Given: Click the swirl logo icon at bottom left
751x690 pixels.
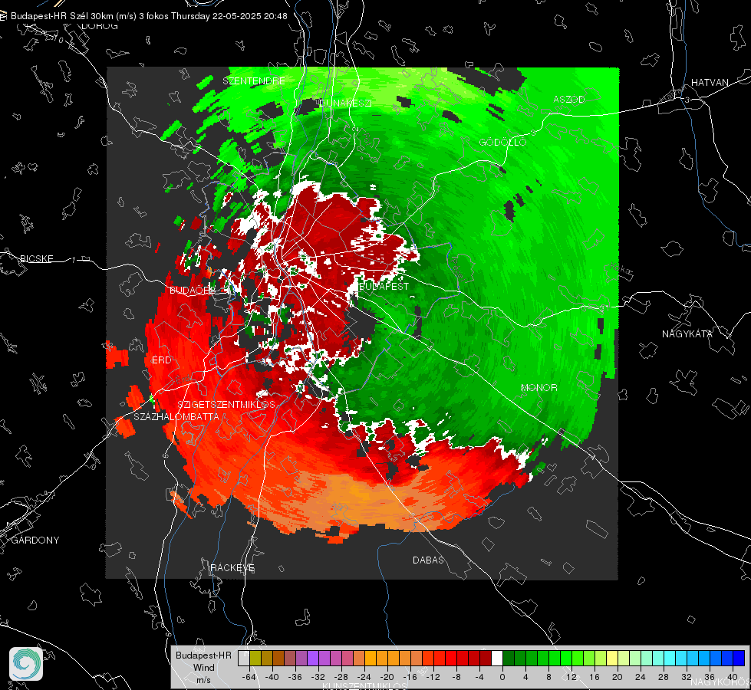Looking at the screenshot, I should tap(26, 664).
